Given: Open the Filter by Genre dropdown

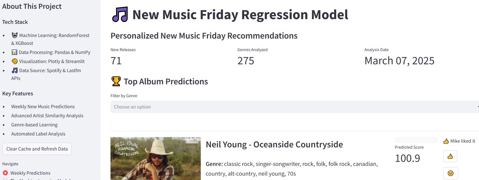Looking at the screenshot, I should [295, 107].
